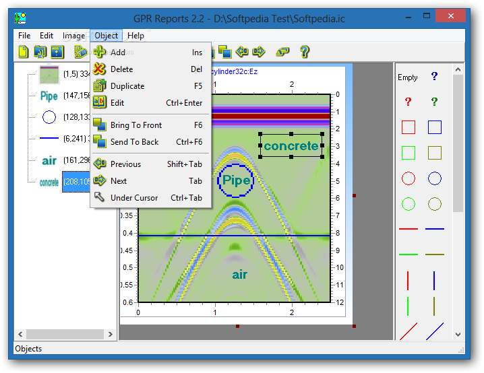This screenshot has width=484, height=373.
Task: Pick the red question mark palette item
Action: click(408, 102)
